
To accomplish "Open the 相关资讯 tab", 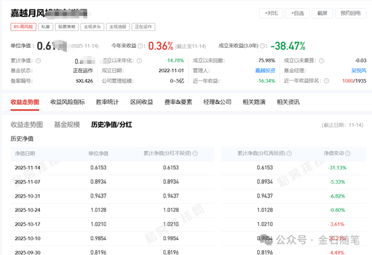I will pyautogui.click(x=288, y=102).
